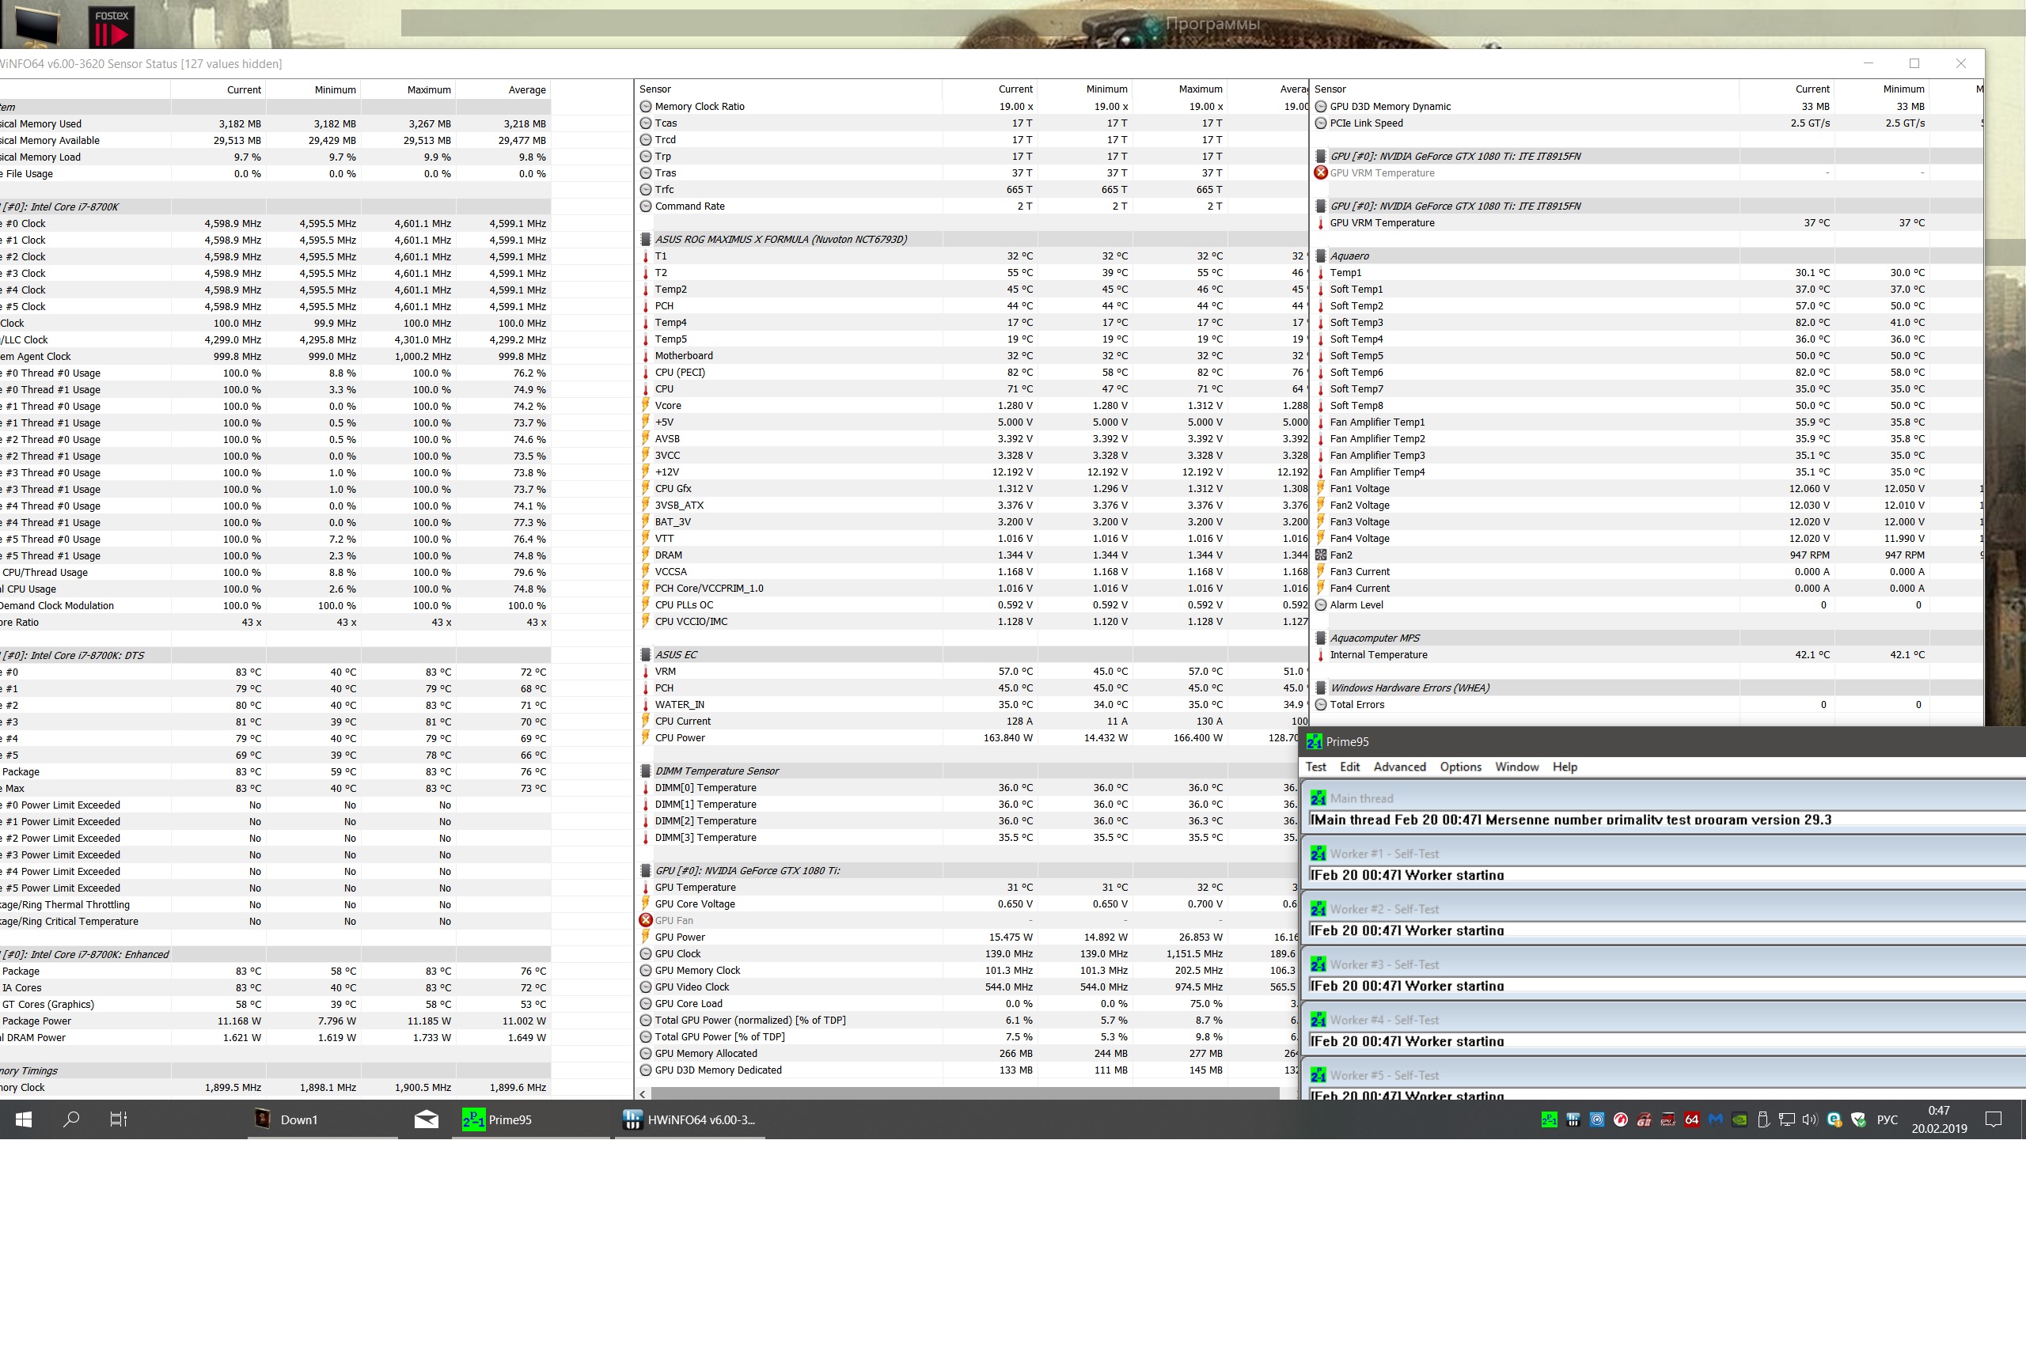
Task: Click the Windows Hardware Errors (WHEA) group header
Action: pos(1409,688)
